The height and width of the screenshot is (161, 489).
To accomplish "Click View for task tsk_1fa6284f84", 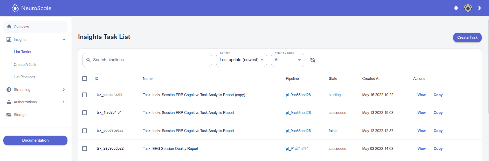I will pos(421,113).
